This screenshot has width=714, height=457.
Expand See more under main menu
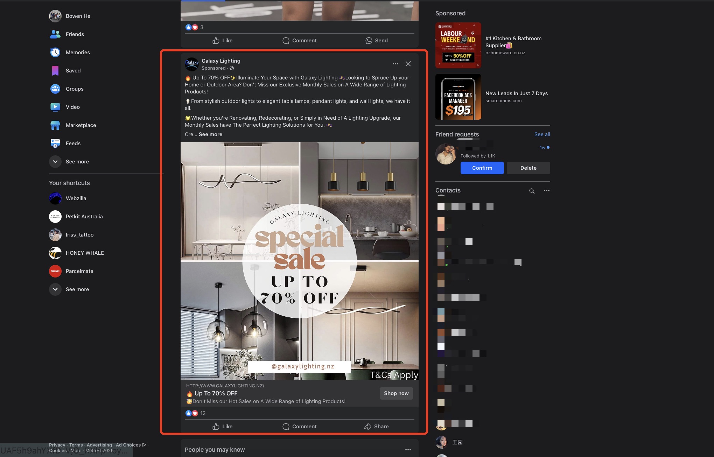[69, 162]
